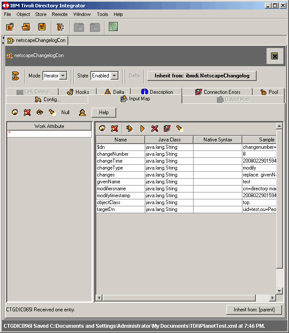Click the connector icon left of Mode
The width and height of the screenshot is (289, 333).
(16, 76)
